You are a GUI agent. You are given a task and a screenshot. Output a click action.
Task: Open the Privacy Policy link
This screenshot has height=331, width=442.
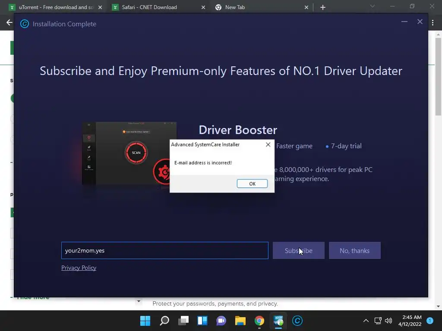[x=79, y=268]
